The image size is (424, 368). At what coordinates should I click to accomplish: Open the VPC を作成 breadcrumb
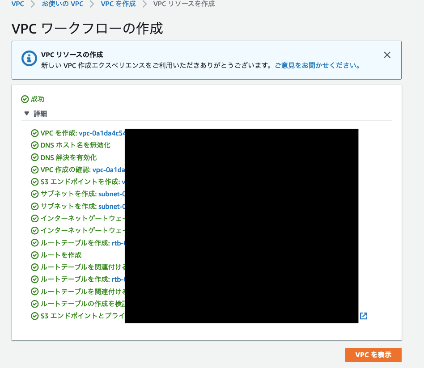pos(118,4)
